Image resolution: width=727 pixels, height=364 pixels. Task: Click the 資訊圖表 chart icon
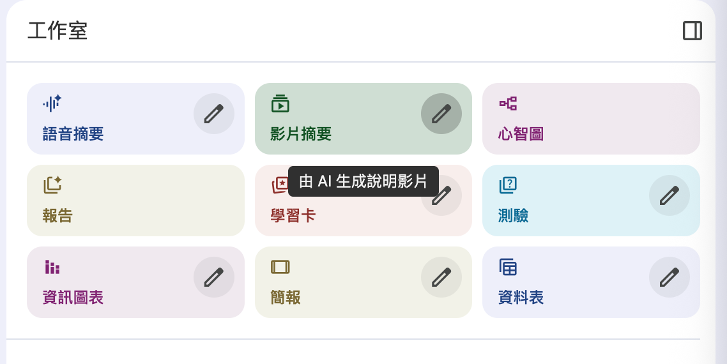click(x=52, y=267)
